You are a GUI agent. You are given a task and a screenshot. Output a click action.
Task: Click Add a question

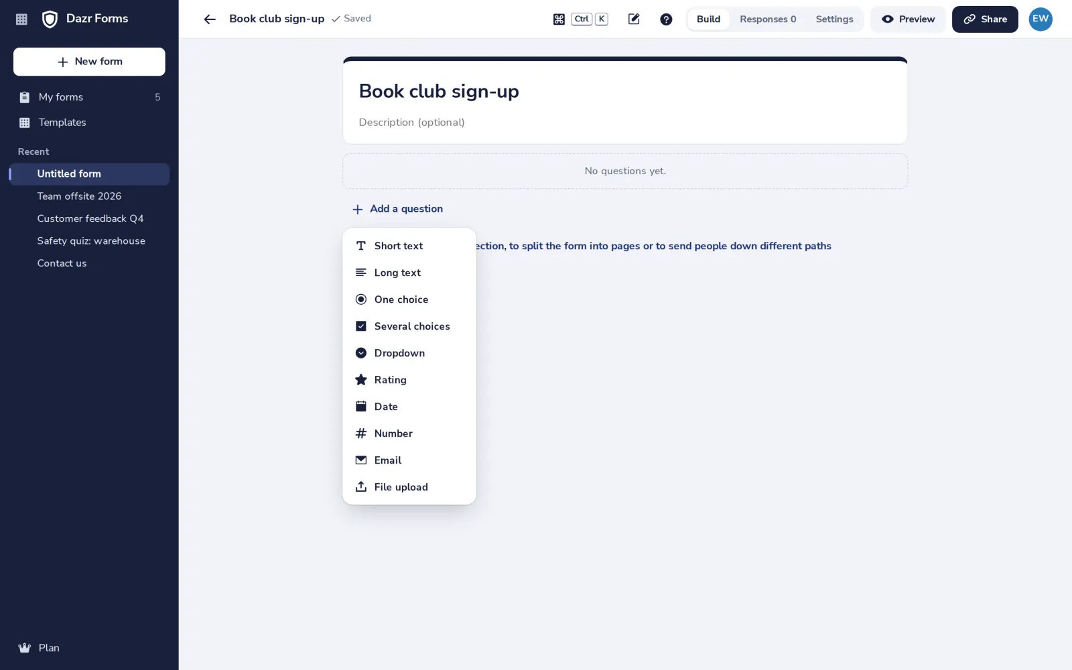pos(397,209)
